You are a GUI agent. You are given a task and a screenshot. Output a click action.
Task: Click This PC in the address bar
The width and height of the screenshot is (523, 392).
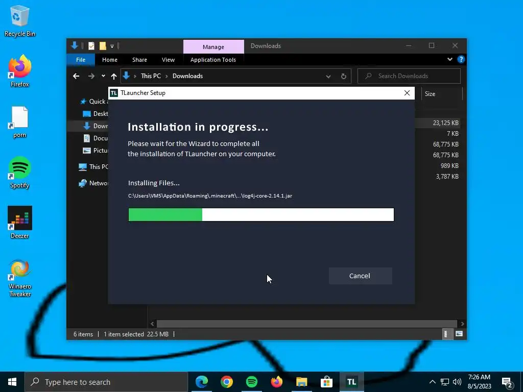151,76
